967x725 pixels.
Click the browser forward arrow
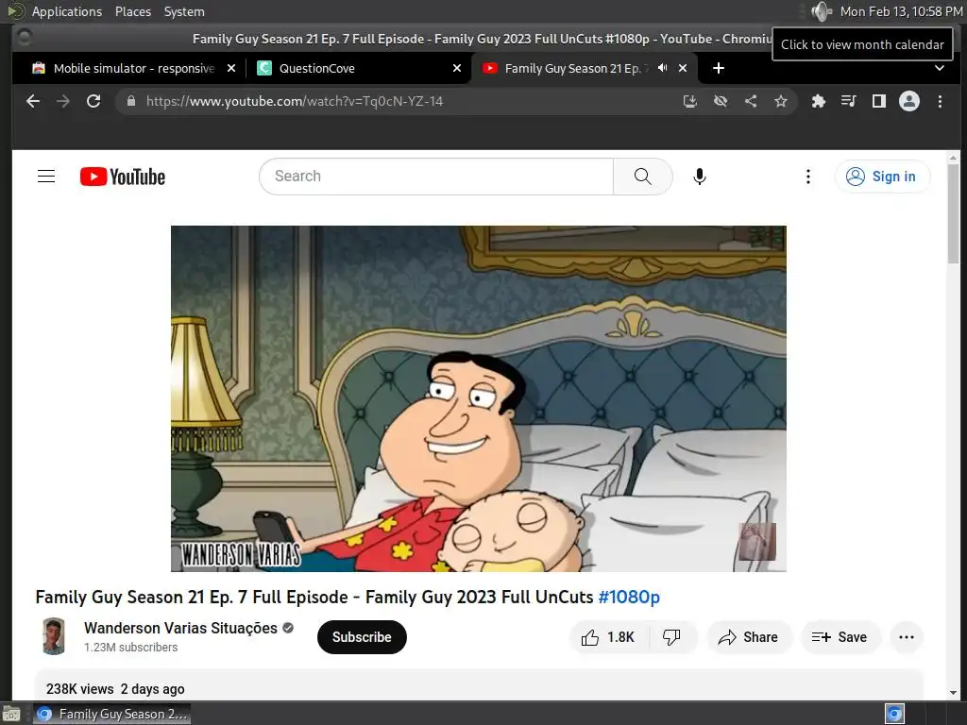63,101
